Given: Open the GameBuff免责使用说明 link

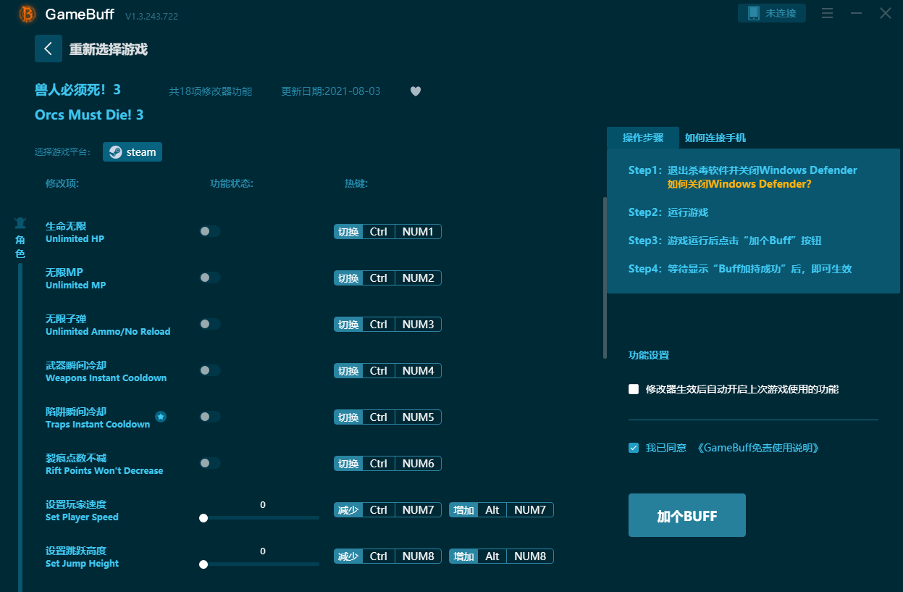Looking at the screenshot, I should [x=758, y=448].
